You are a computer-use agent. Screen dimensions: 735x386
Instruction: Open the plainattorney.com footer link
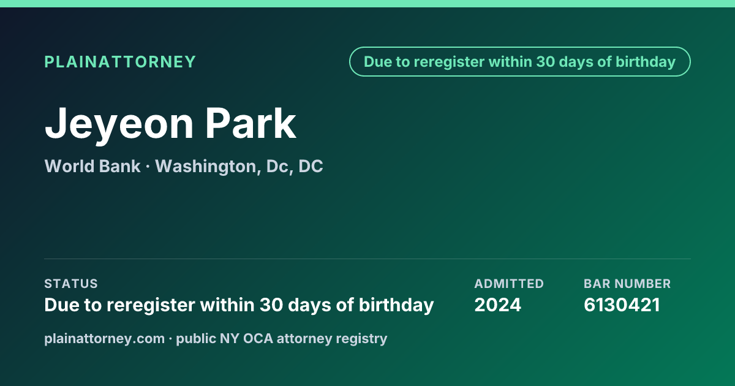(105, 338)
